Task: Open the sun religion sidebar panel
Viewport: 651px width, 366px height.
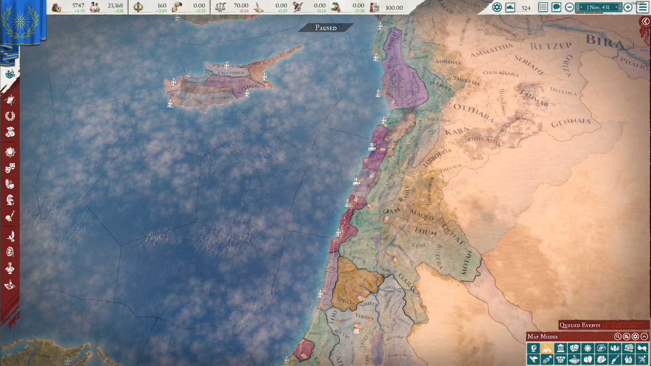Action: tap(10, 152)
